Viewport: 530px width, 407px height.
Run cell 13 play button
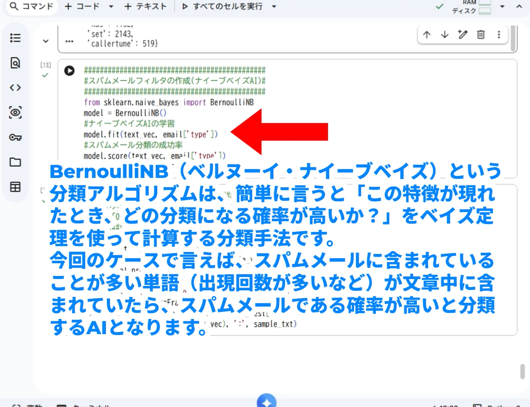69,71
